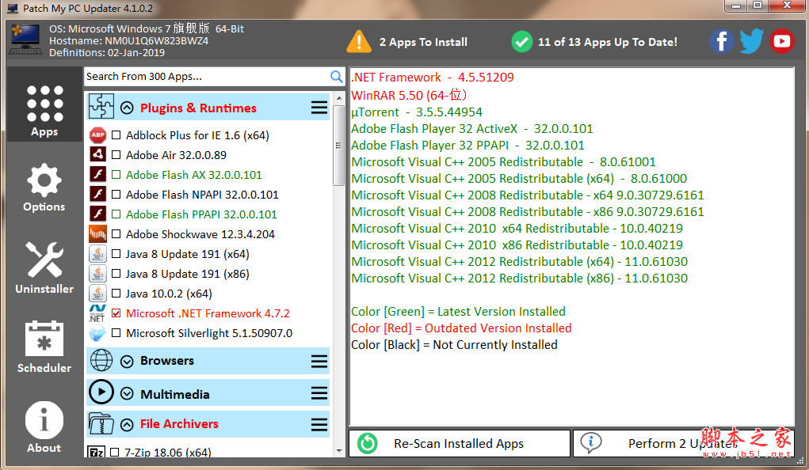Click the info bubble icon by Perform Updates
Image resolution: width=809 pixels, height=470 pixels.
pyautogui.click(x=591, y=442)
